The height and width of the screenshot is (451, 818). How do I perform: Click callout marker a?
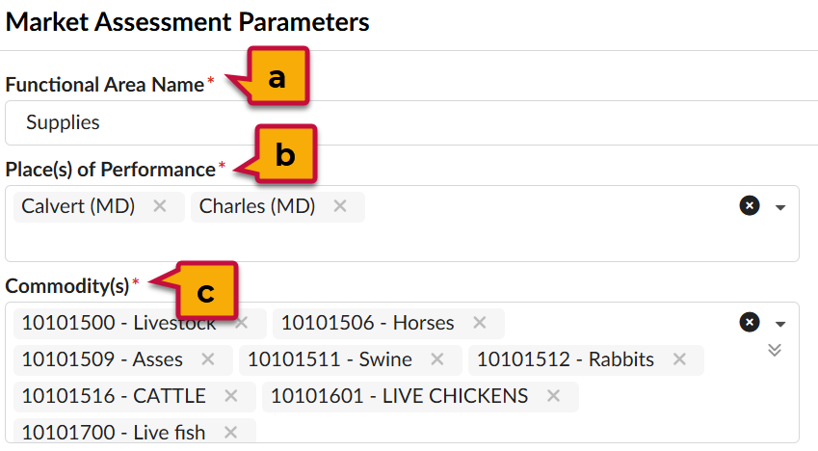[x=277, y=77]
